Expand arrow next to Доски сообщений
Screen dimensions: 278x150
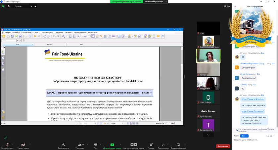click(185, 145)
